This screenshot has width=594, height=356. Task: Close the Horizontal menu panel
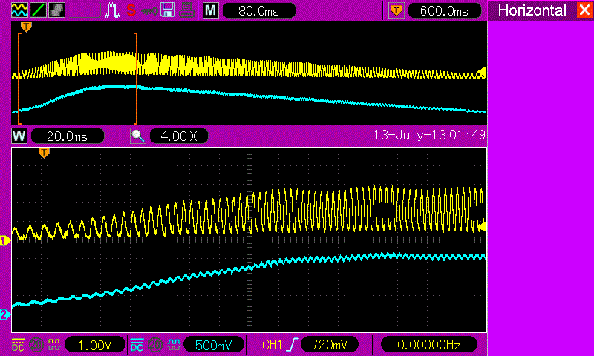pos(584,10)
